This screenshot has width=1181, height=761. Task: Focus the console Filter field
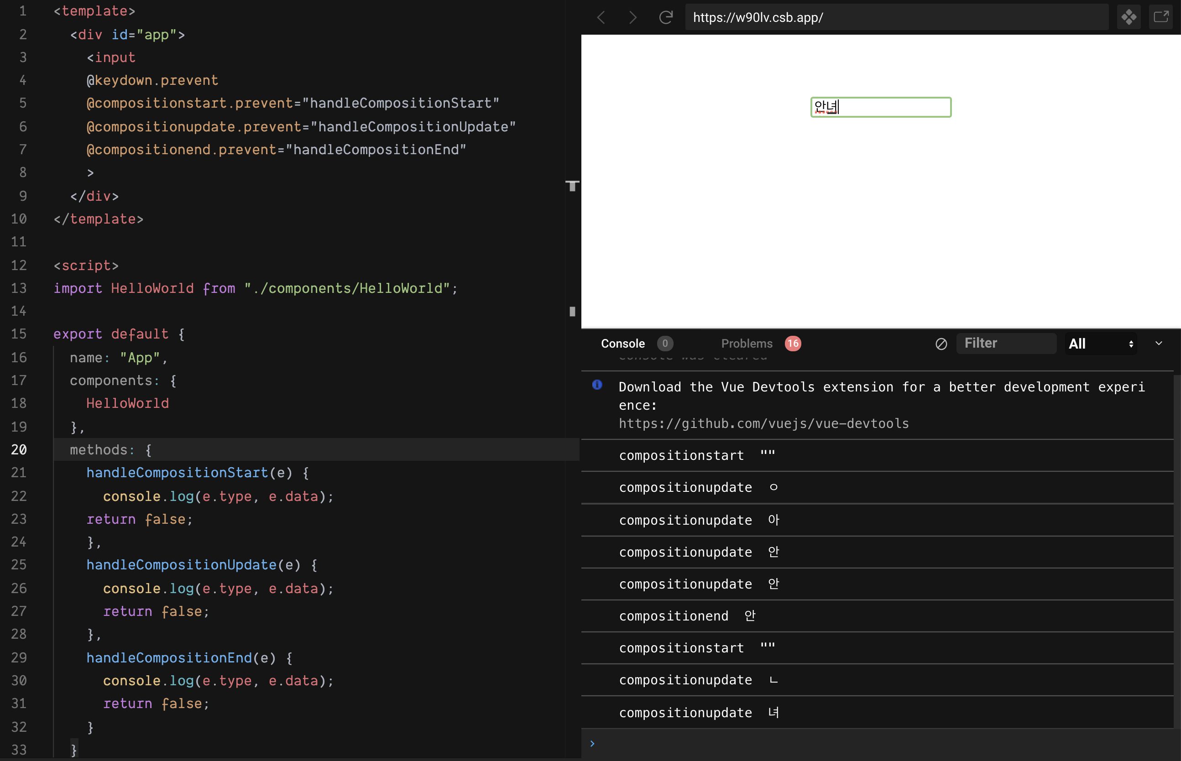1006,344
